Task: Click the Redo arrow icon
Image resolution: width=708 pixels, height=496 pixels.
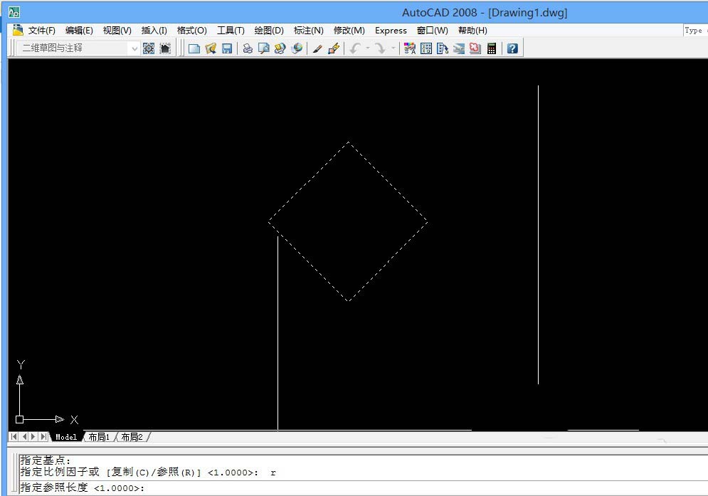Action: coord(380,48)
